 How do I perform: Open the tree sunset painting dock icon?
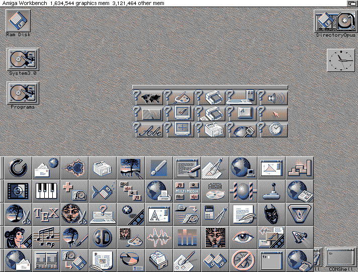131,168
